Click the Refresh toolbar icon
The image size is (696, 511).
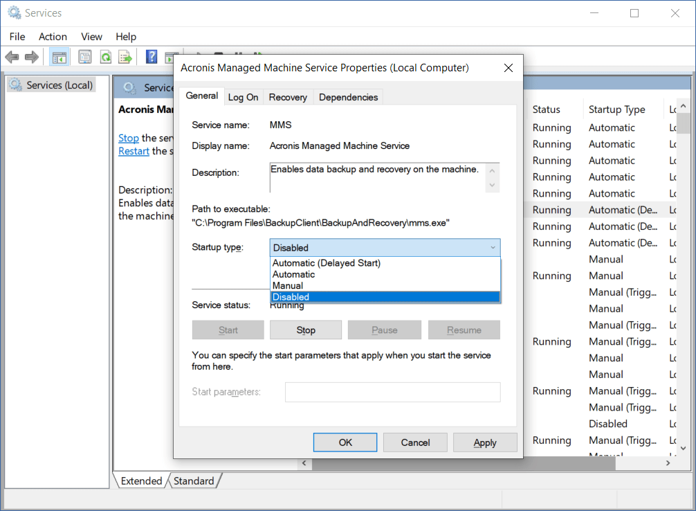105,57
